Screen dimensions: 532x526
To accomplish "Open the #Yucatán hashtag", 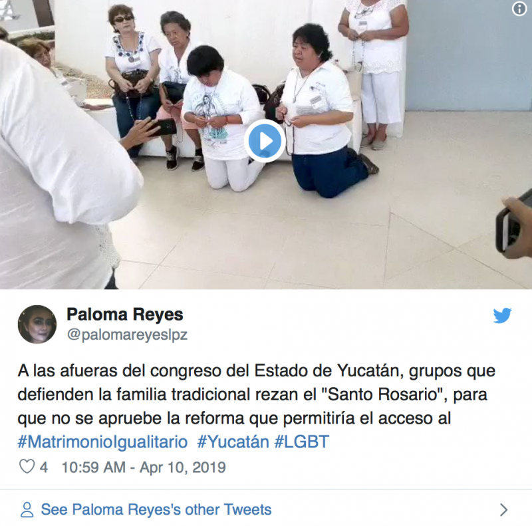I will pyautogui.click(x=233, y=442).
